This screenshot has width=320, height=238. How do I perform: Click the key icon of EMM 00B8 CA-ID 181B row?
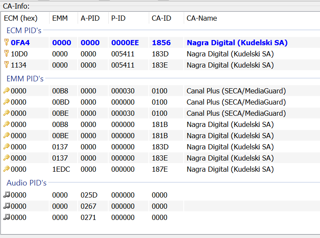tap(6, 124)
